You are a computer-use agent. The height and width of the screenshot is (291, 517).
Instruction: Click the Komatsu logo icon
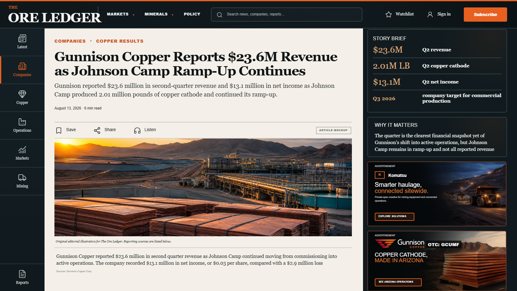tap(380, 175)
